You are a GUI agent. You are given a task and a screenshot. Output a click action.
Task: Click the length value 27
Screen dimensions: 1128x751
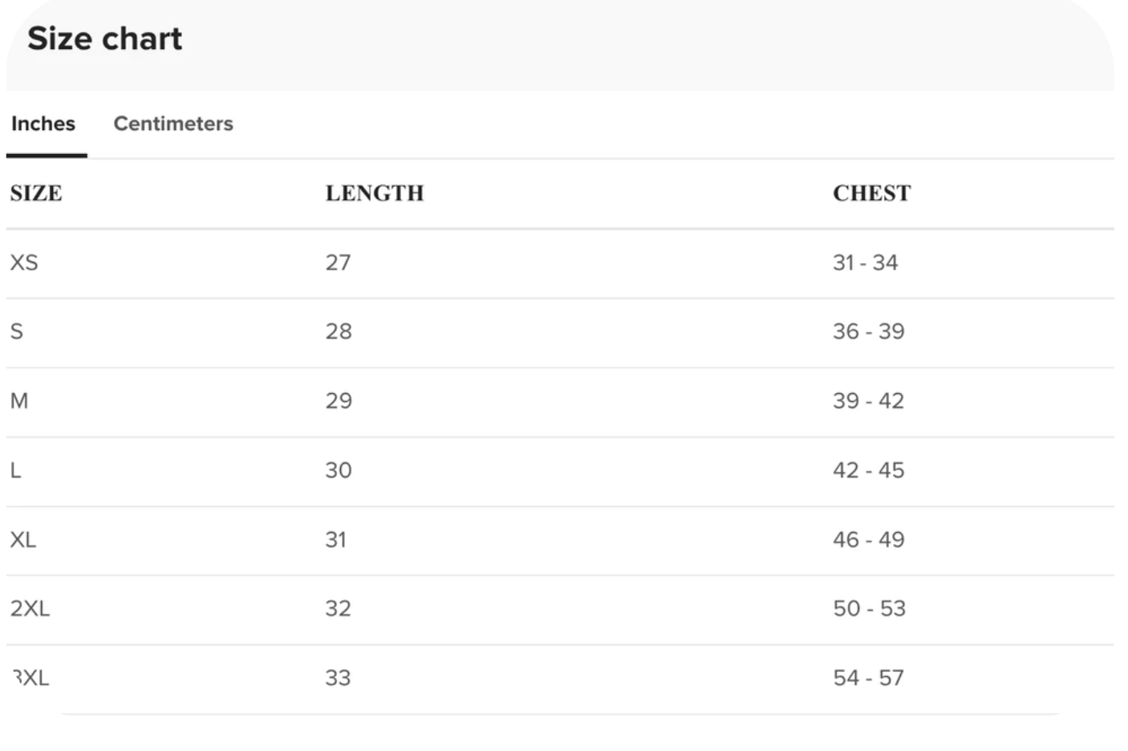(338, 262)
